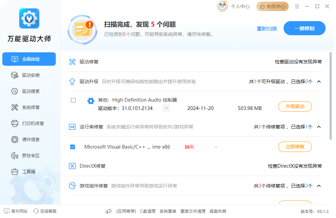
Task: Click the 游戏组件修复 icon
Action: (72, 186)
